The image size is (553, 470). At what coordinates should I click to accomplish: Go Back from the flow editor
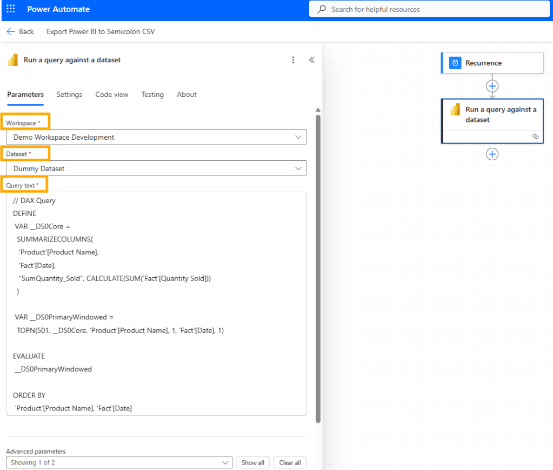[x=21, y=31]
